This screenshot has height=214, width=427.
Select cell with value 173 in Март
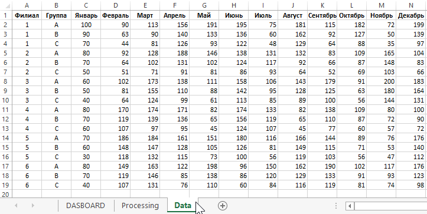pyautogui.click(x=145, y=81)
